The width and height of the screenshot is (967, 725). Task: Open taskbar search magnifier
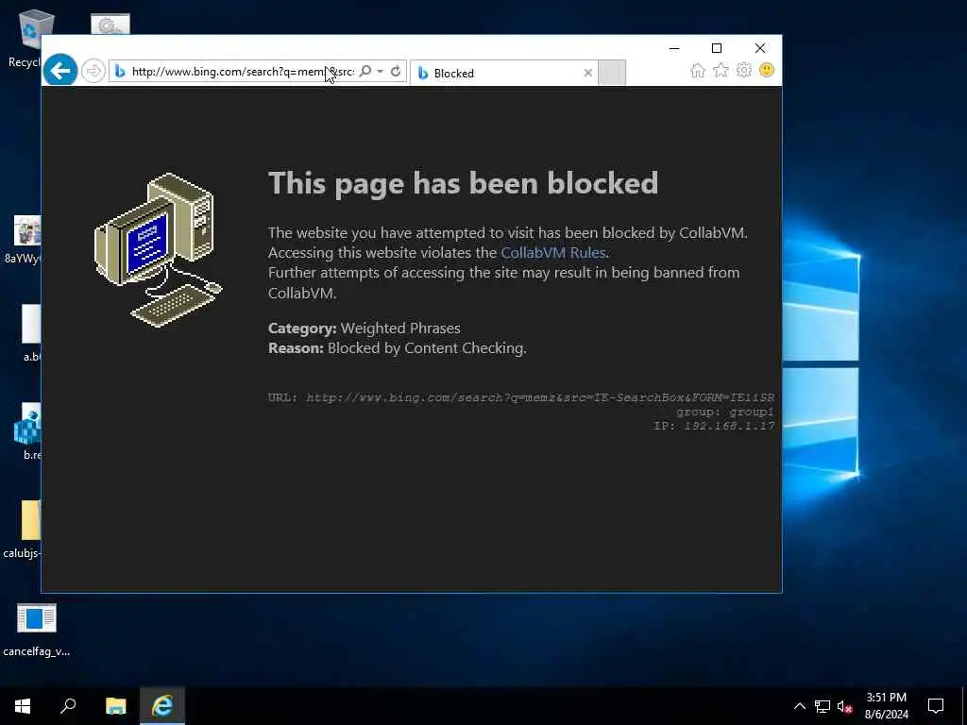68,706
